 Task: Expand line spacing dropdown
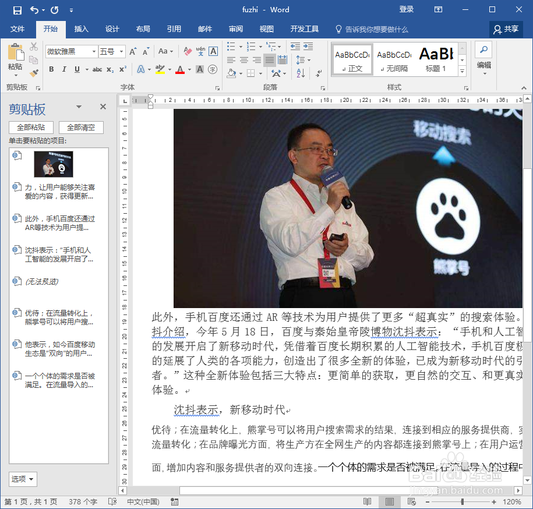(x=309, y=60)
